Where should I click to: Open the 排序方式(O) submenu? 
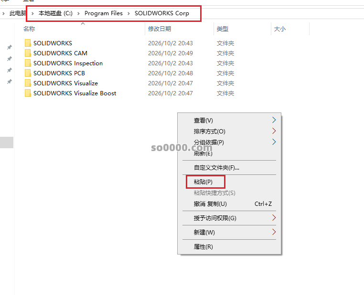coord(229,131)
